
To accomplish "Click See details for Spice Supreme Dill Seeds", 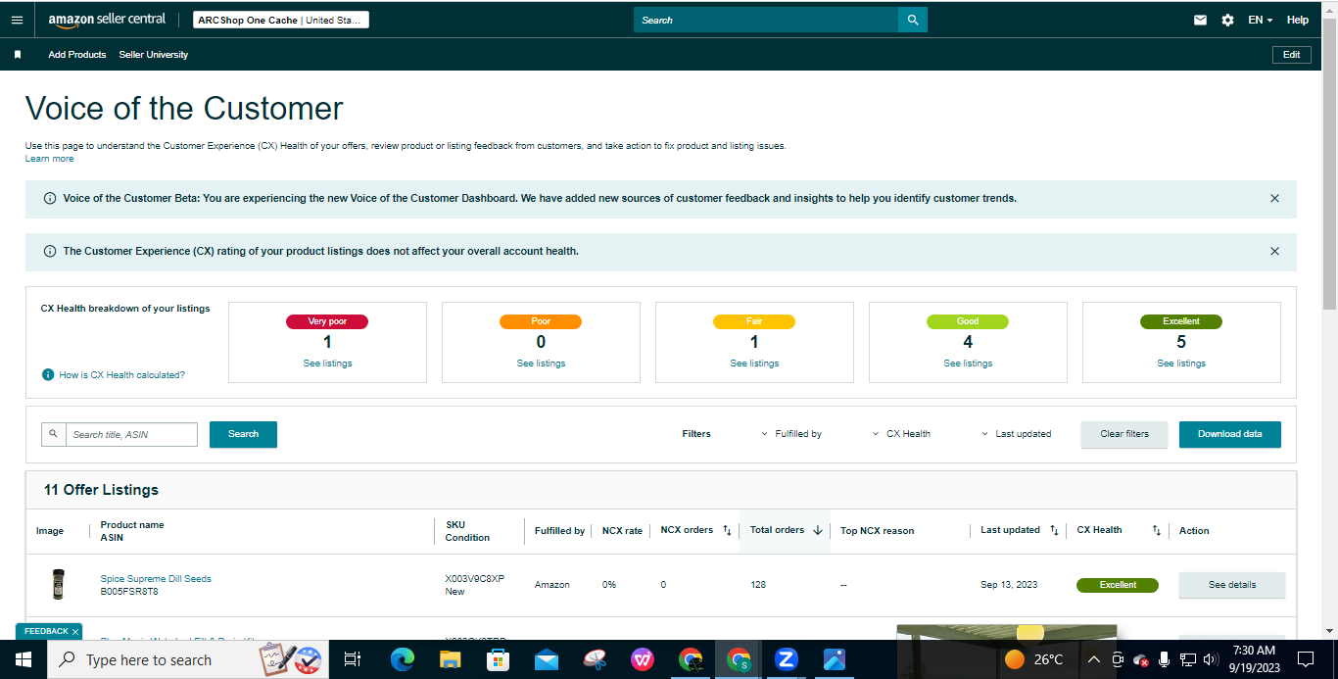I will 1231,585.
